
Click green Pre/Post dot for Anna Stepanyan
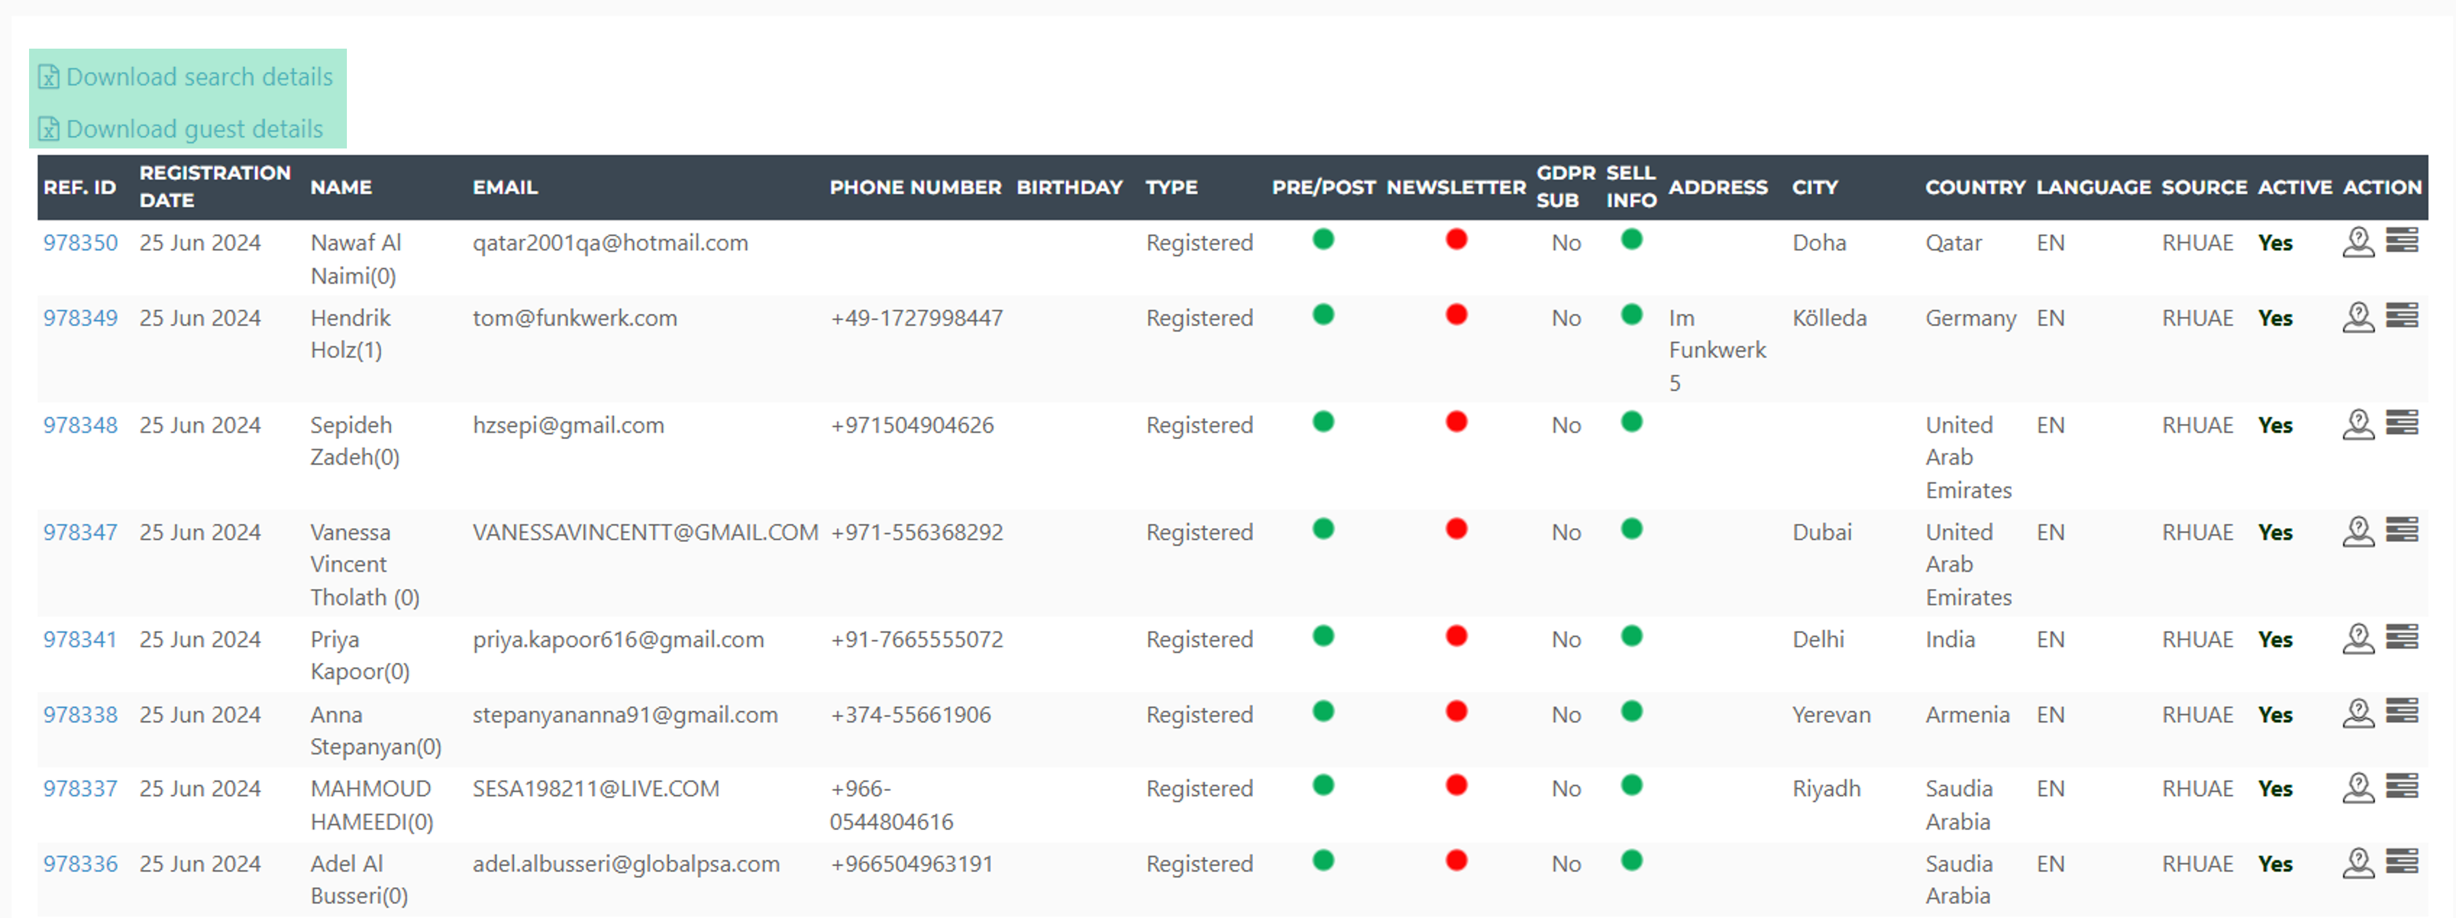pos(1322,711)
